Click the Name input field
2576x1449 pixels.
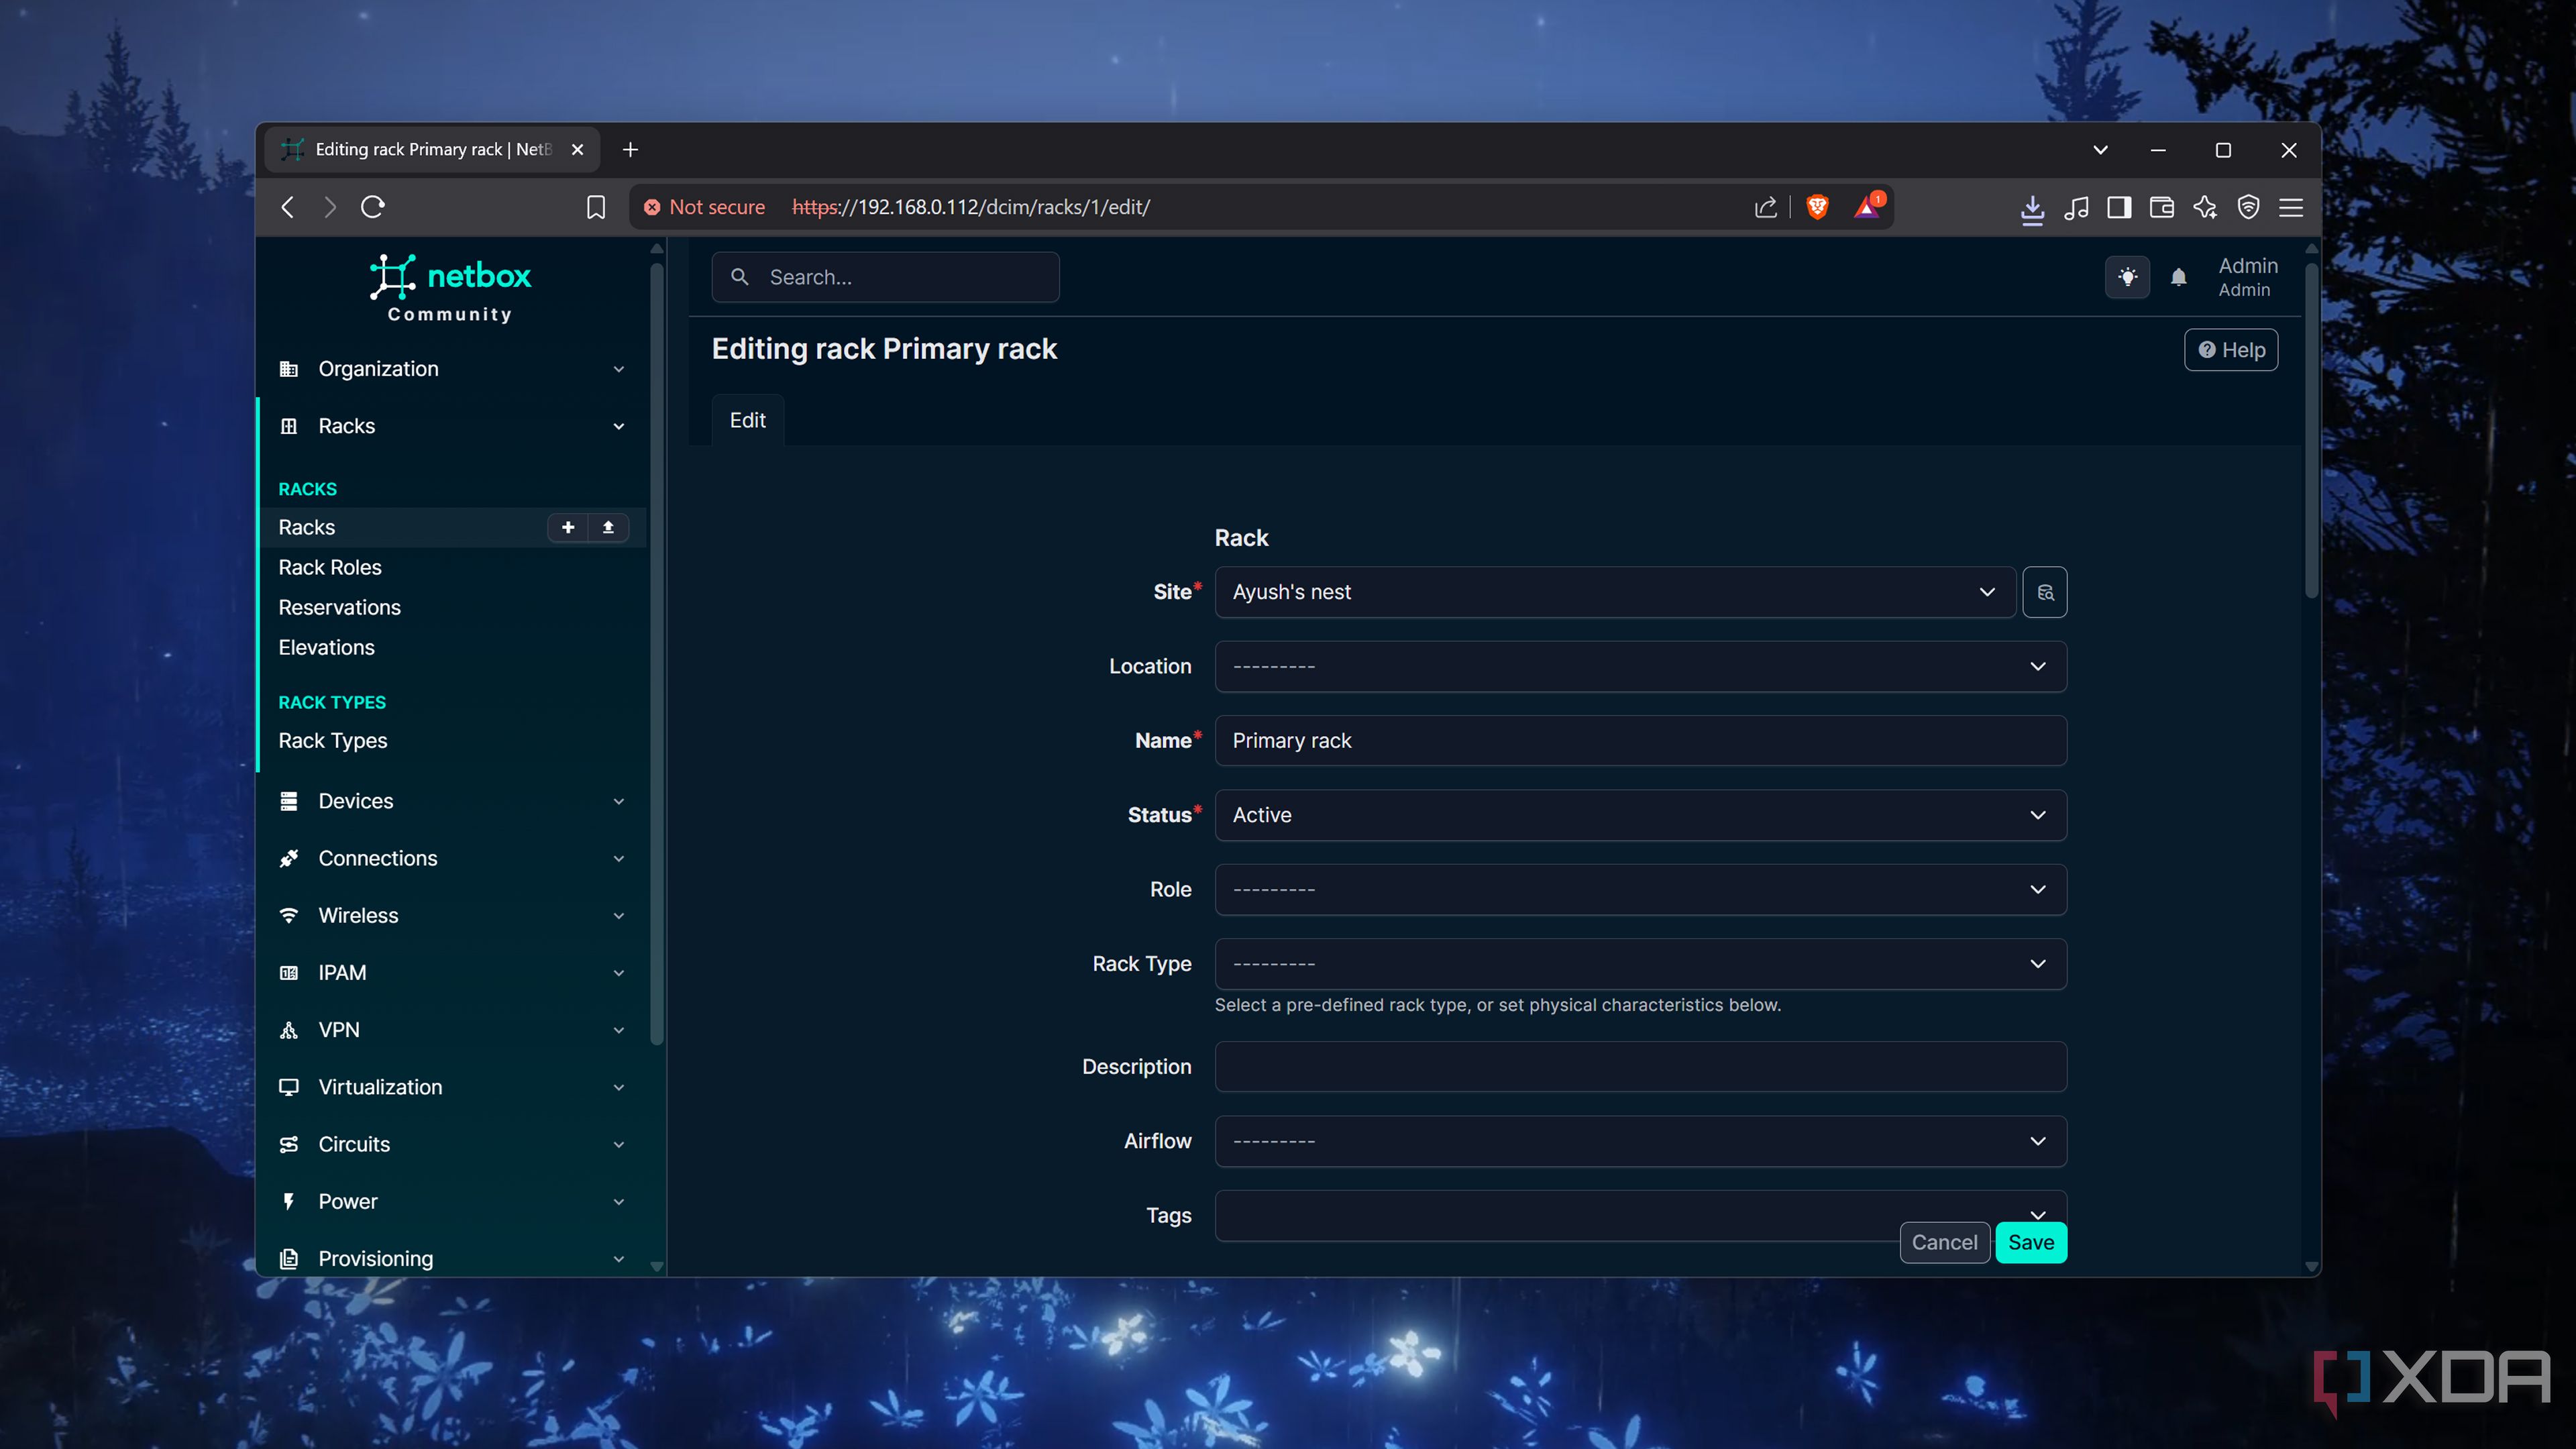click(x=1640, y=741)
